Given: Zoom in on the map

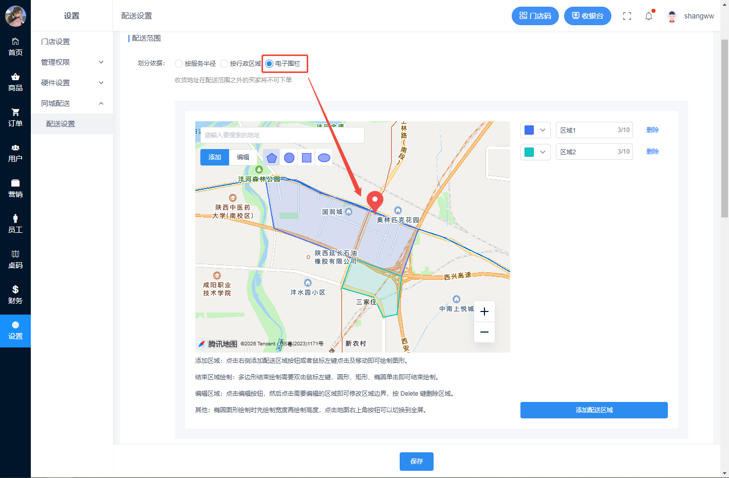Looking at the screenshot, I should tap(484, 311).
